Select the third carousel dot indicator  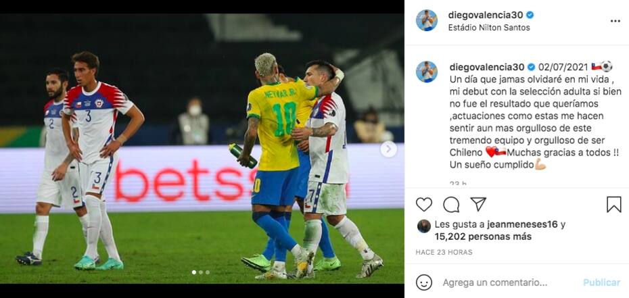coord(208,272)
